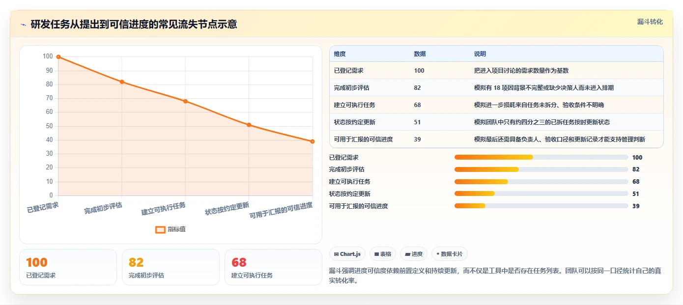Viewport: 683px width, 305px height.
Task: Click the chart data point at 51
Action: tap(249, 125)
